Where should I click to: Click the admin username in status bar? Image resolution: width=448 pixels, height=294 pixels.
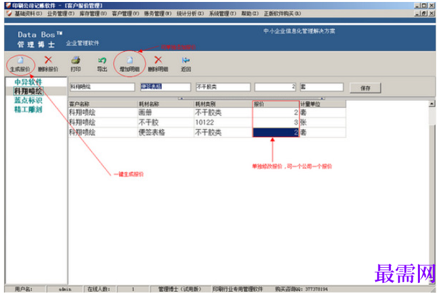pos(65,289)
